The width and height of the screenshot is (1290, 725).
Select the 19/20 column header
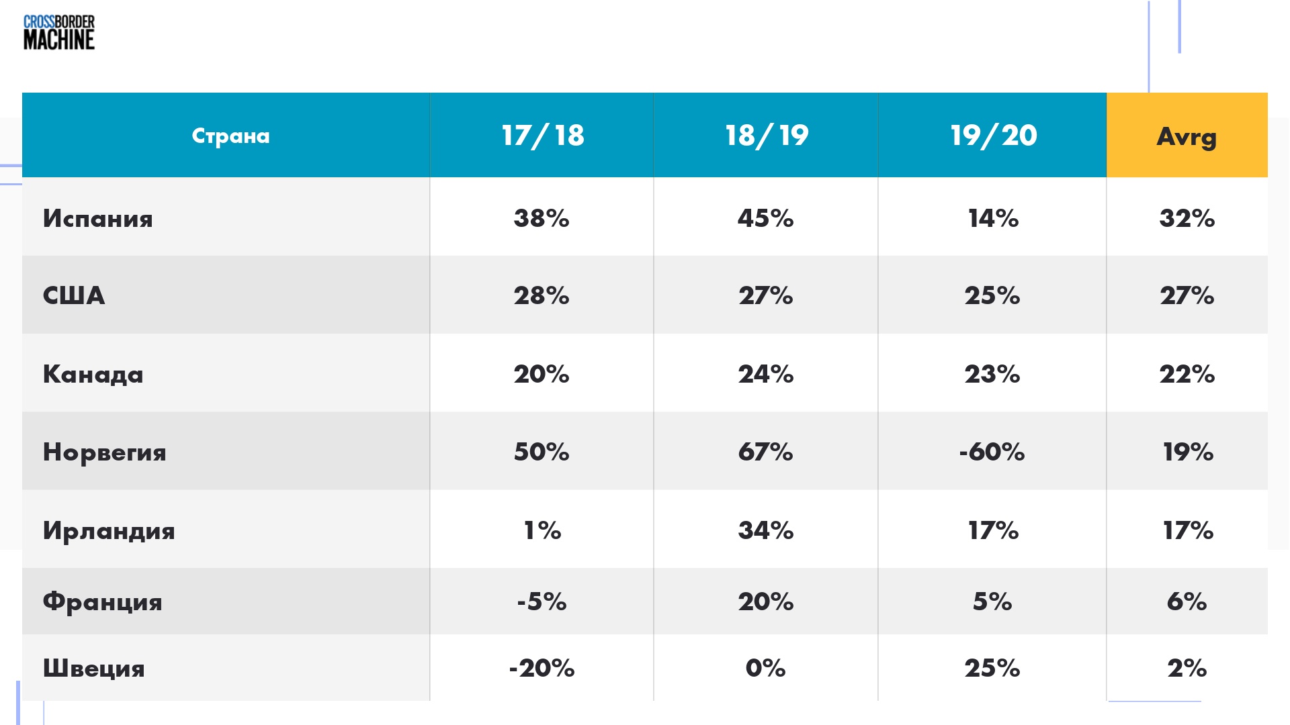click(x=993, y=136)
